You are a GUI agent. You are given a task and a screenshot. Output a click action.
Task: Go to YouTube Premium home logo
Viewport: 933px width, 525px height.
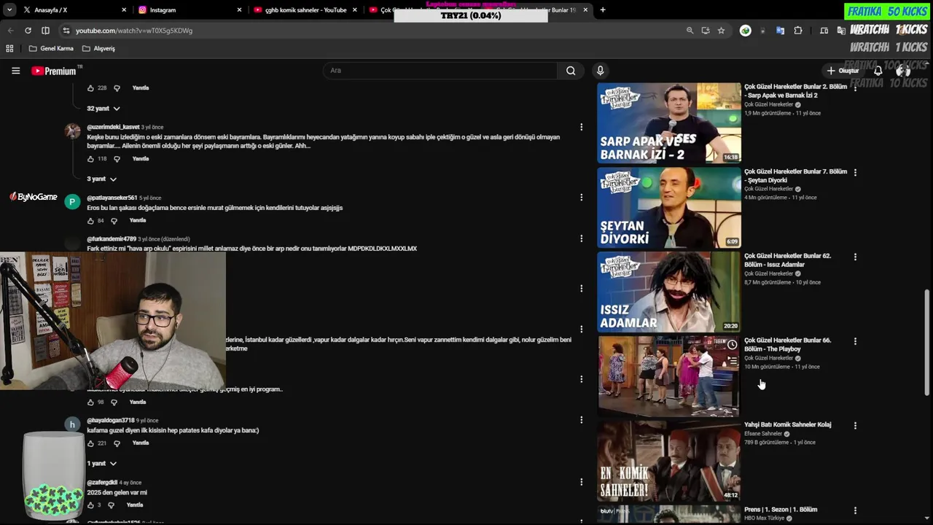[x=55, y=71]
